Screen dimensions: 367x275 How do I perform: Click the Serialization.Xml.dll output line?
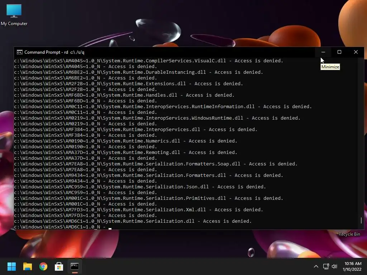pyautogui.click(x=139, y=210)
